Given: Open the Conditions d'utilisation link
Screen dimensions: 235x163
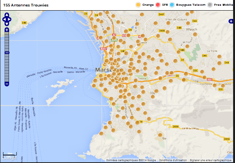Looking at the screenshot, I should point(173,160).
